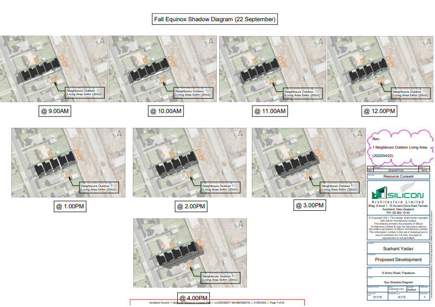Select the Proposed Development project field
The width and height of the screenshot is (435, 307).
pyautogui.click(x=398, y=260)
